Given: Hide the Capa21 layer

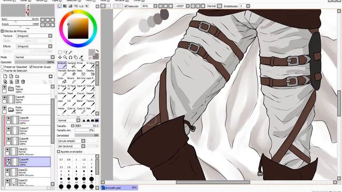Looking at the screenshot, I should [7, 149].
